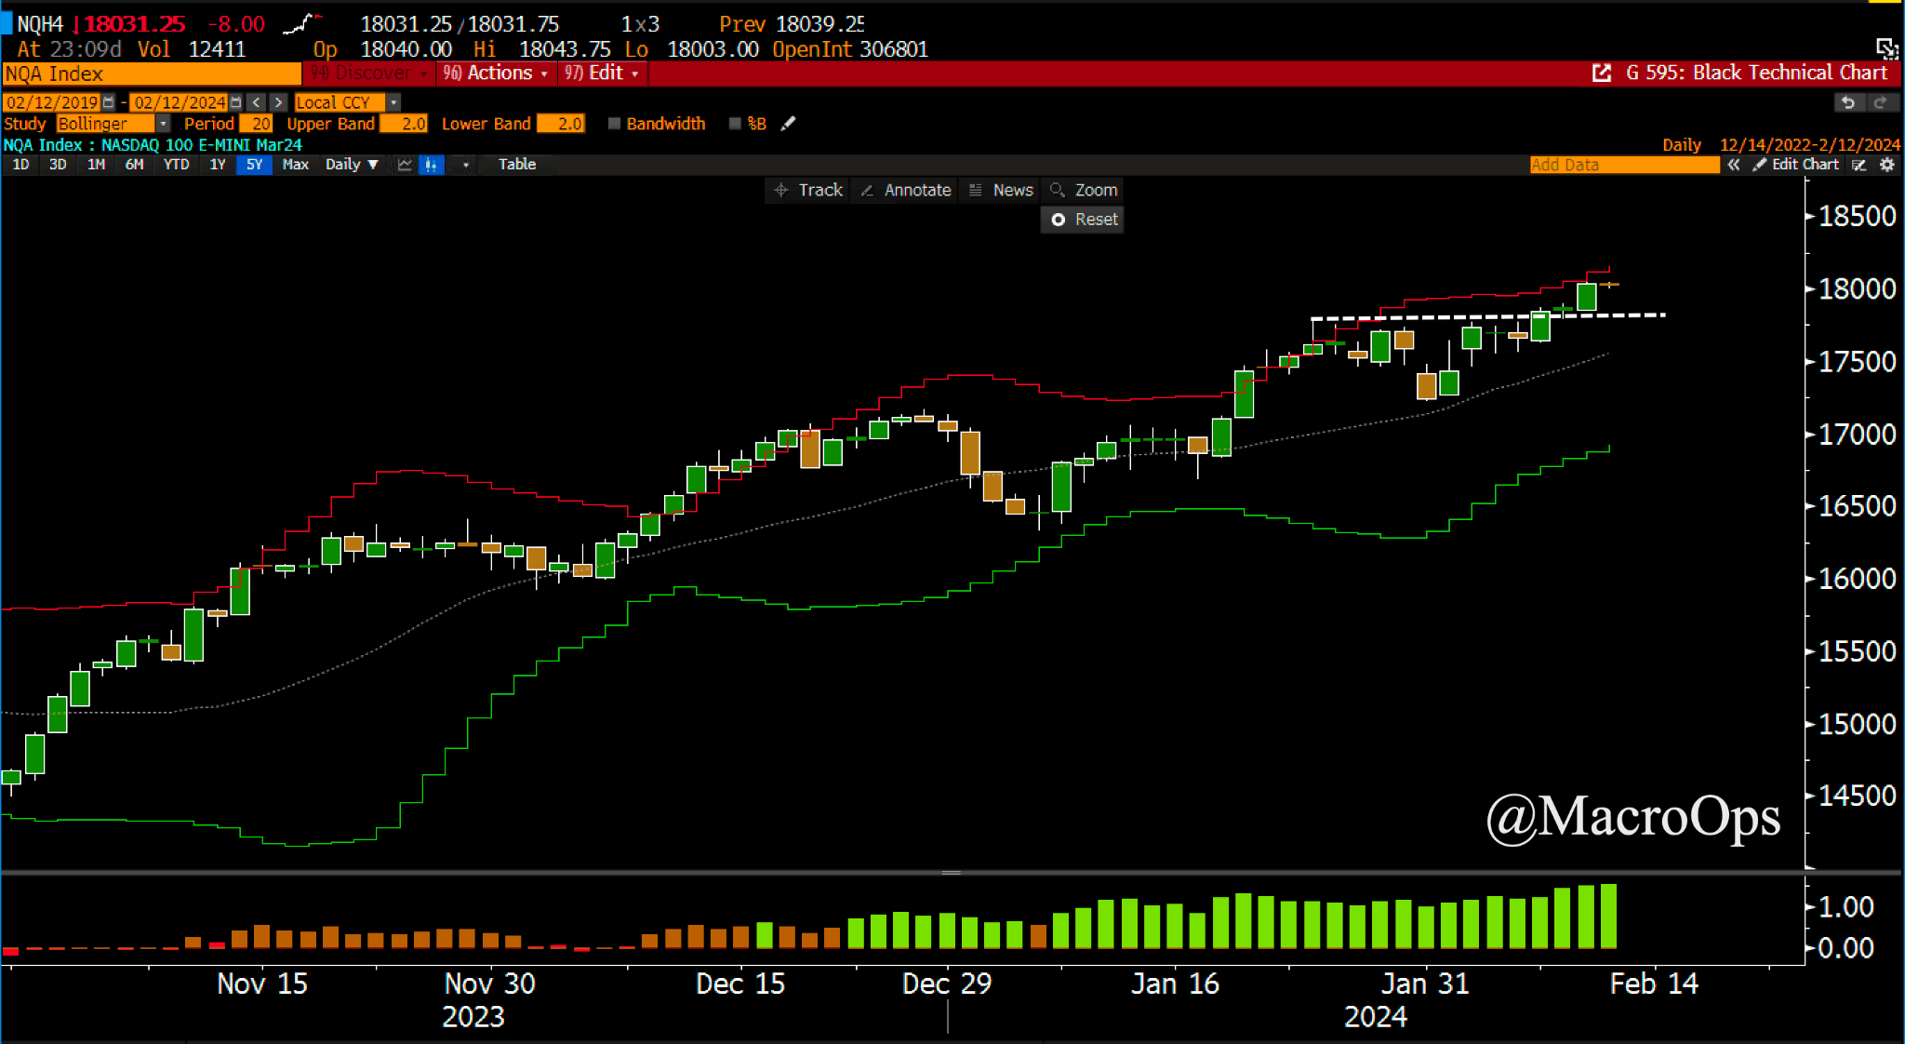The width and height of the screenshot is (1905, 1044).
Task: Select the candlestick chart type icon
Action: (x=431, y=165)
